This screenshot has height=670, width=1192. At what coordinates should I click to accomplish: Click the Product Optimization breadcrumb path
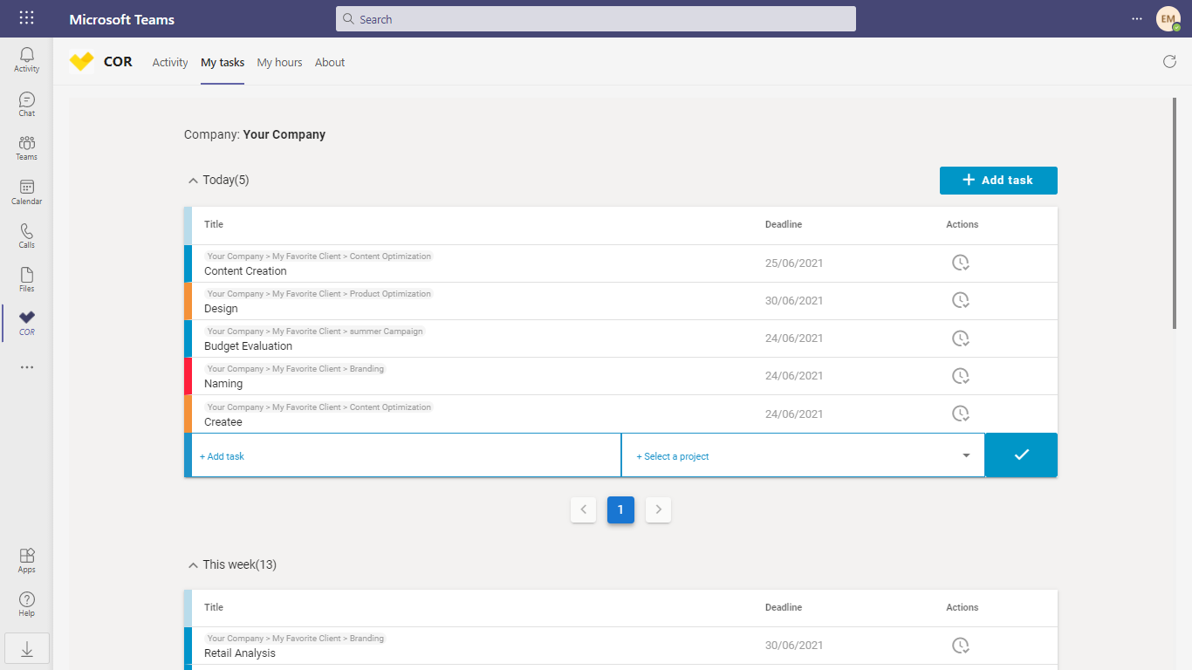(x=319, y=294)
